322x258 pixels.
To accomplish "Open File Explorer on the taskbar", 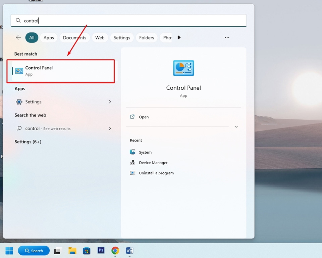I will point(72,250).
